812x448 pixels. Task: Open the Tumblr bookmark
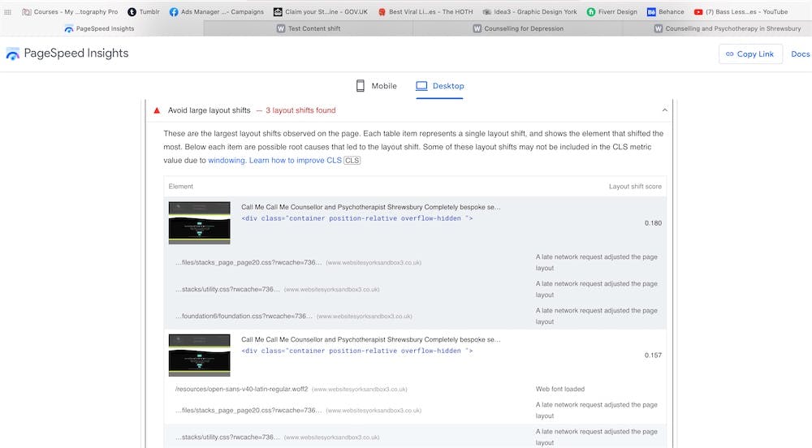point(144,12)
